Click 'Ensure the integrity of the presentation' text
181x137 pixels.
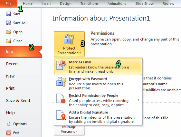pos(102,120)
